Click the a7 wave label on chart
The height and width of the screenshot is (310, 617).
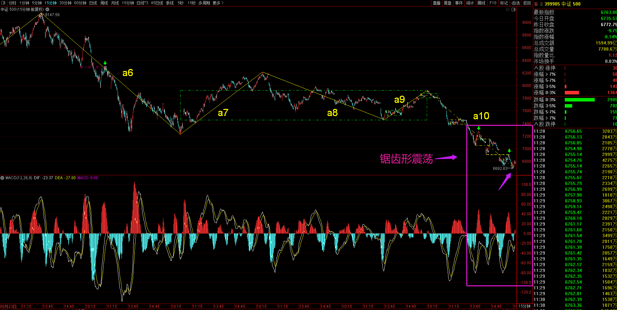tap(223, 113)
